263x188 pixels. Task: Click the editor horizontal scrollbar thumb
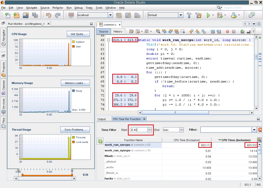[x=175, y=112]
